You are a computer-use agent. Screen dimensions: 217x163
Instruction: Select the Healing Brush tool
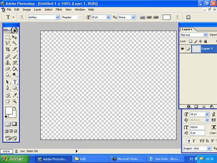point(8,57)
